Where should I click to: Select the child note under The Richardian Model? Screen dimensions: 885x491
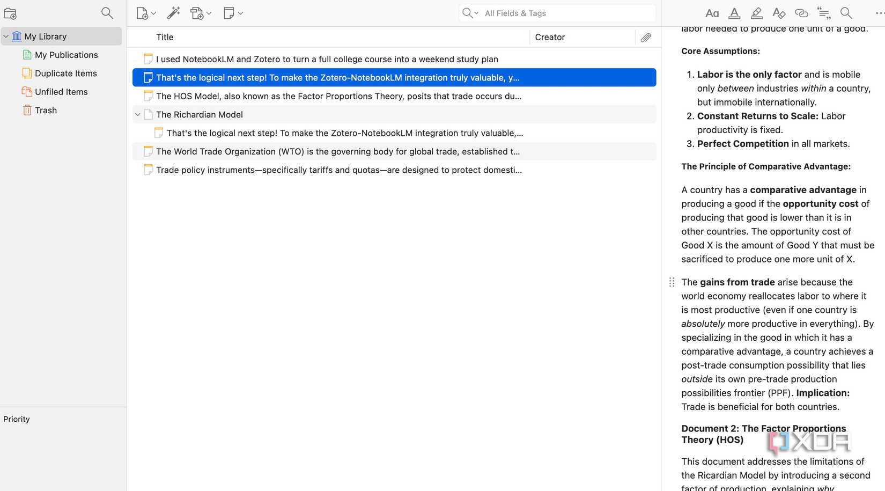coord(394,133)
